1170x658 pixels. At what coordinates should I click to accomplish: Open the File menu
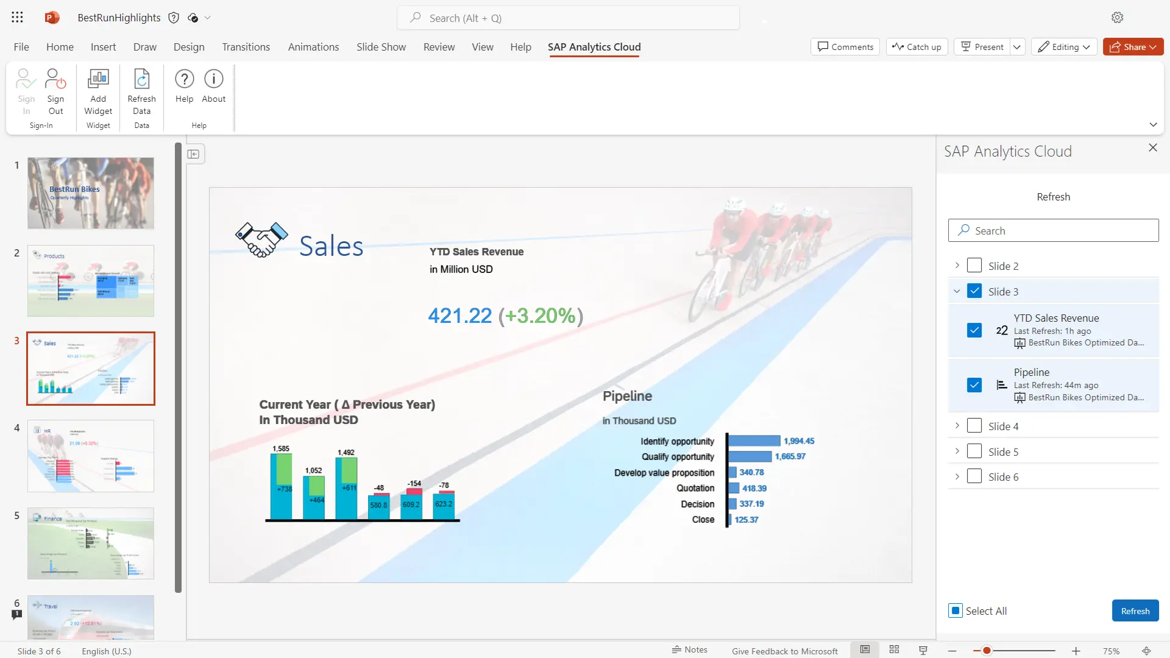tap(21, 47)
